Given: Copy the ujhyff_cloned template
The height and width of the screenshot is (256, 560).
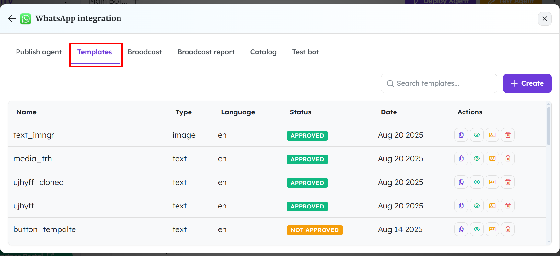Looking at the screenshot, I should [x=461, y=182].
